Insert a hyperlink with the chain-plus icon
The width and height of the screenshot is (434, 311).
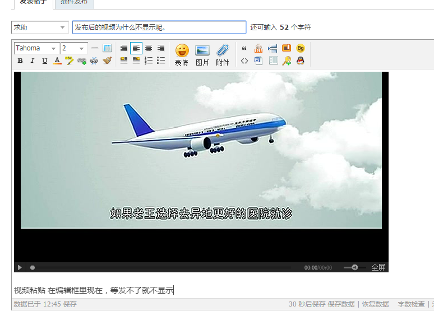pyautogui.click(x=82, y=61)
